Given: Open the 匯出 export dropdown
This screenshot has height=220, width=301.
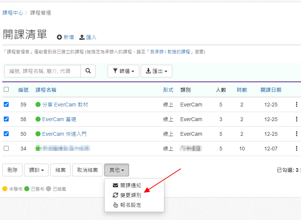Looking at the screenshot, I should (156, 71).
